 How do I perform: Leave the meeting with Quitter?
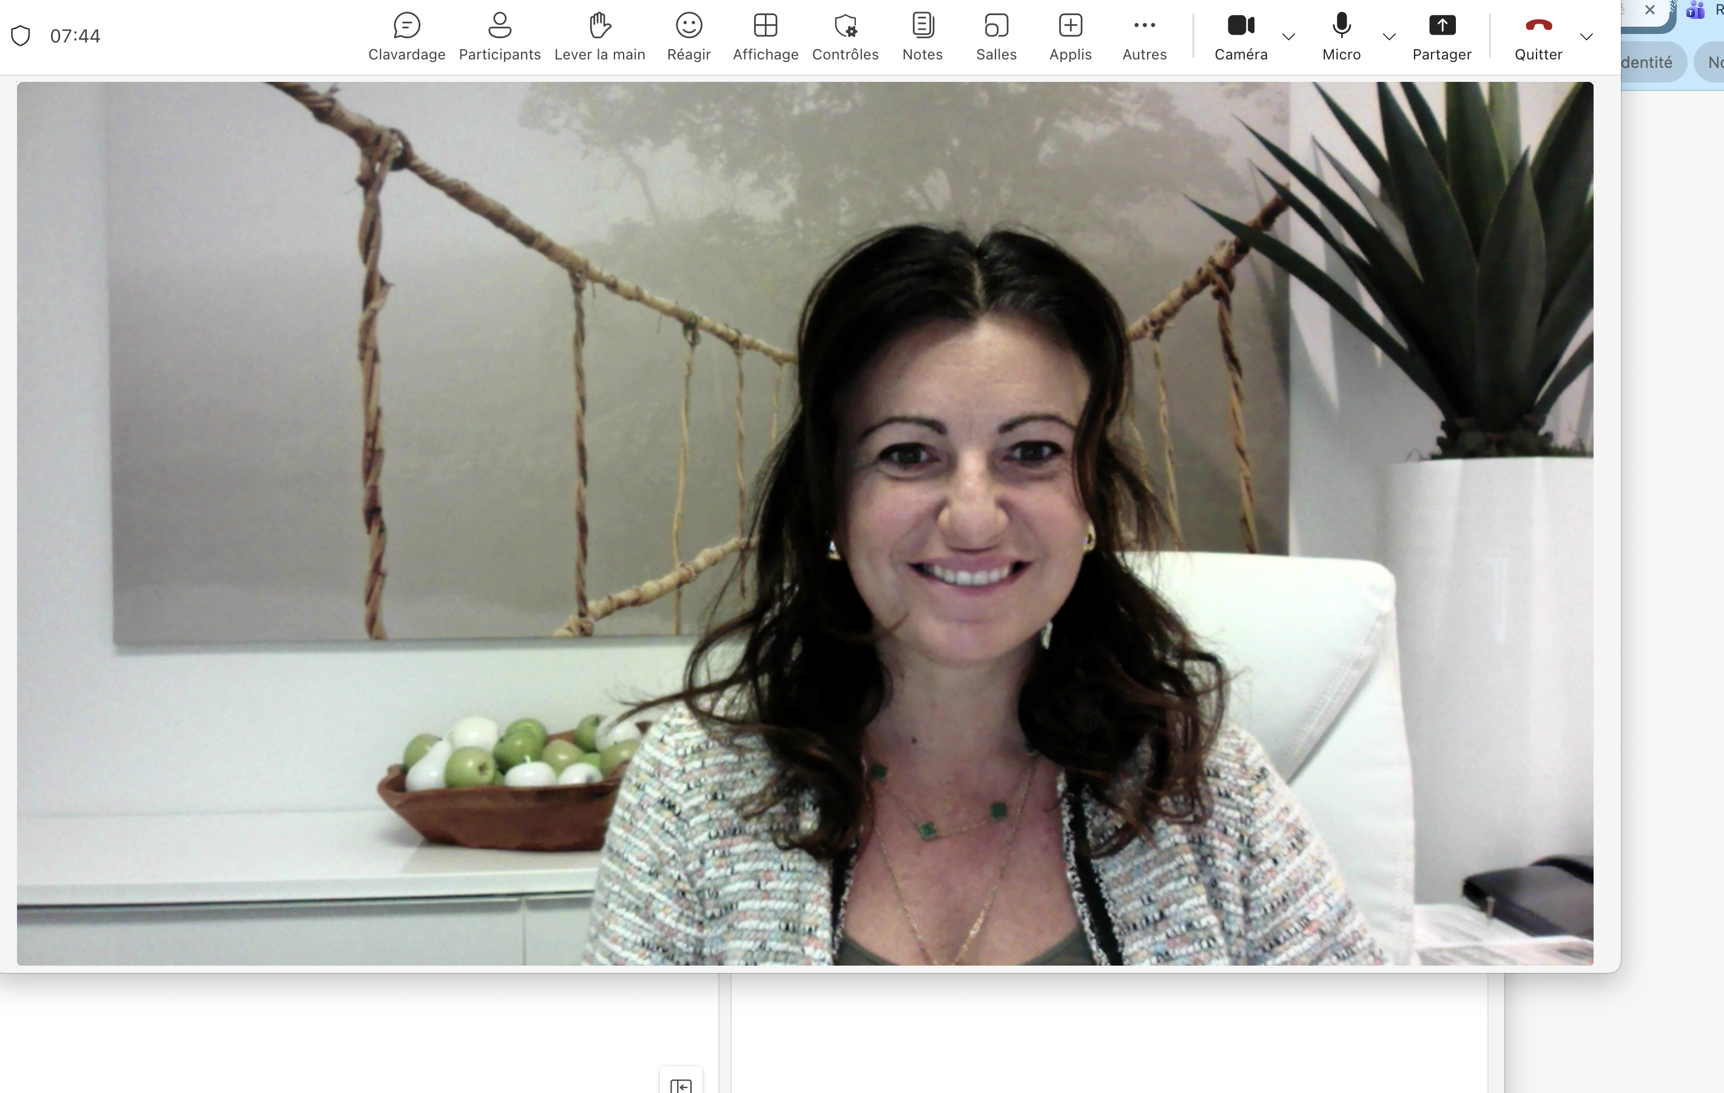point(1538,36)
